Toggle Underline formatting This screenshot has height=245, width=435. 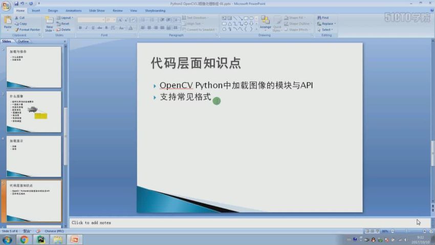click(93, 28)
